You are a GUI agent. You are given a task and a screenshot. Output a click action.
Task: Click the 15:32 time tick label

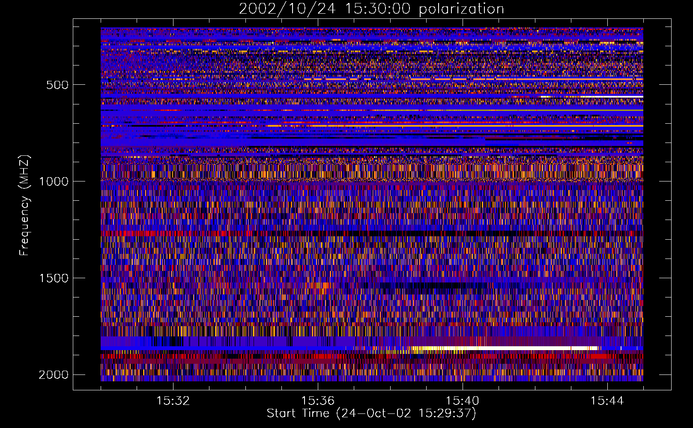coord(173,401)
